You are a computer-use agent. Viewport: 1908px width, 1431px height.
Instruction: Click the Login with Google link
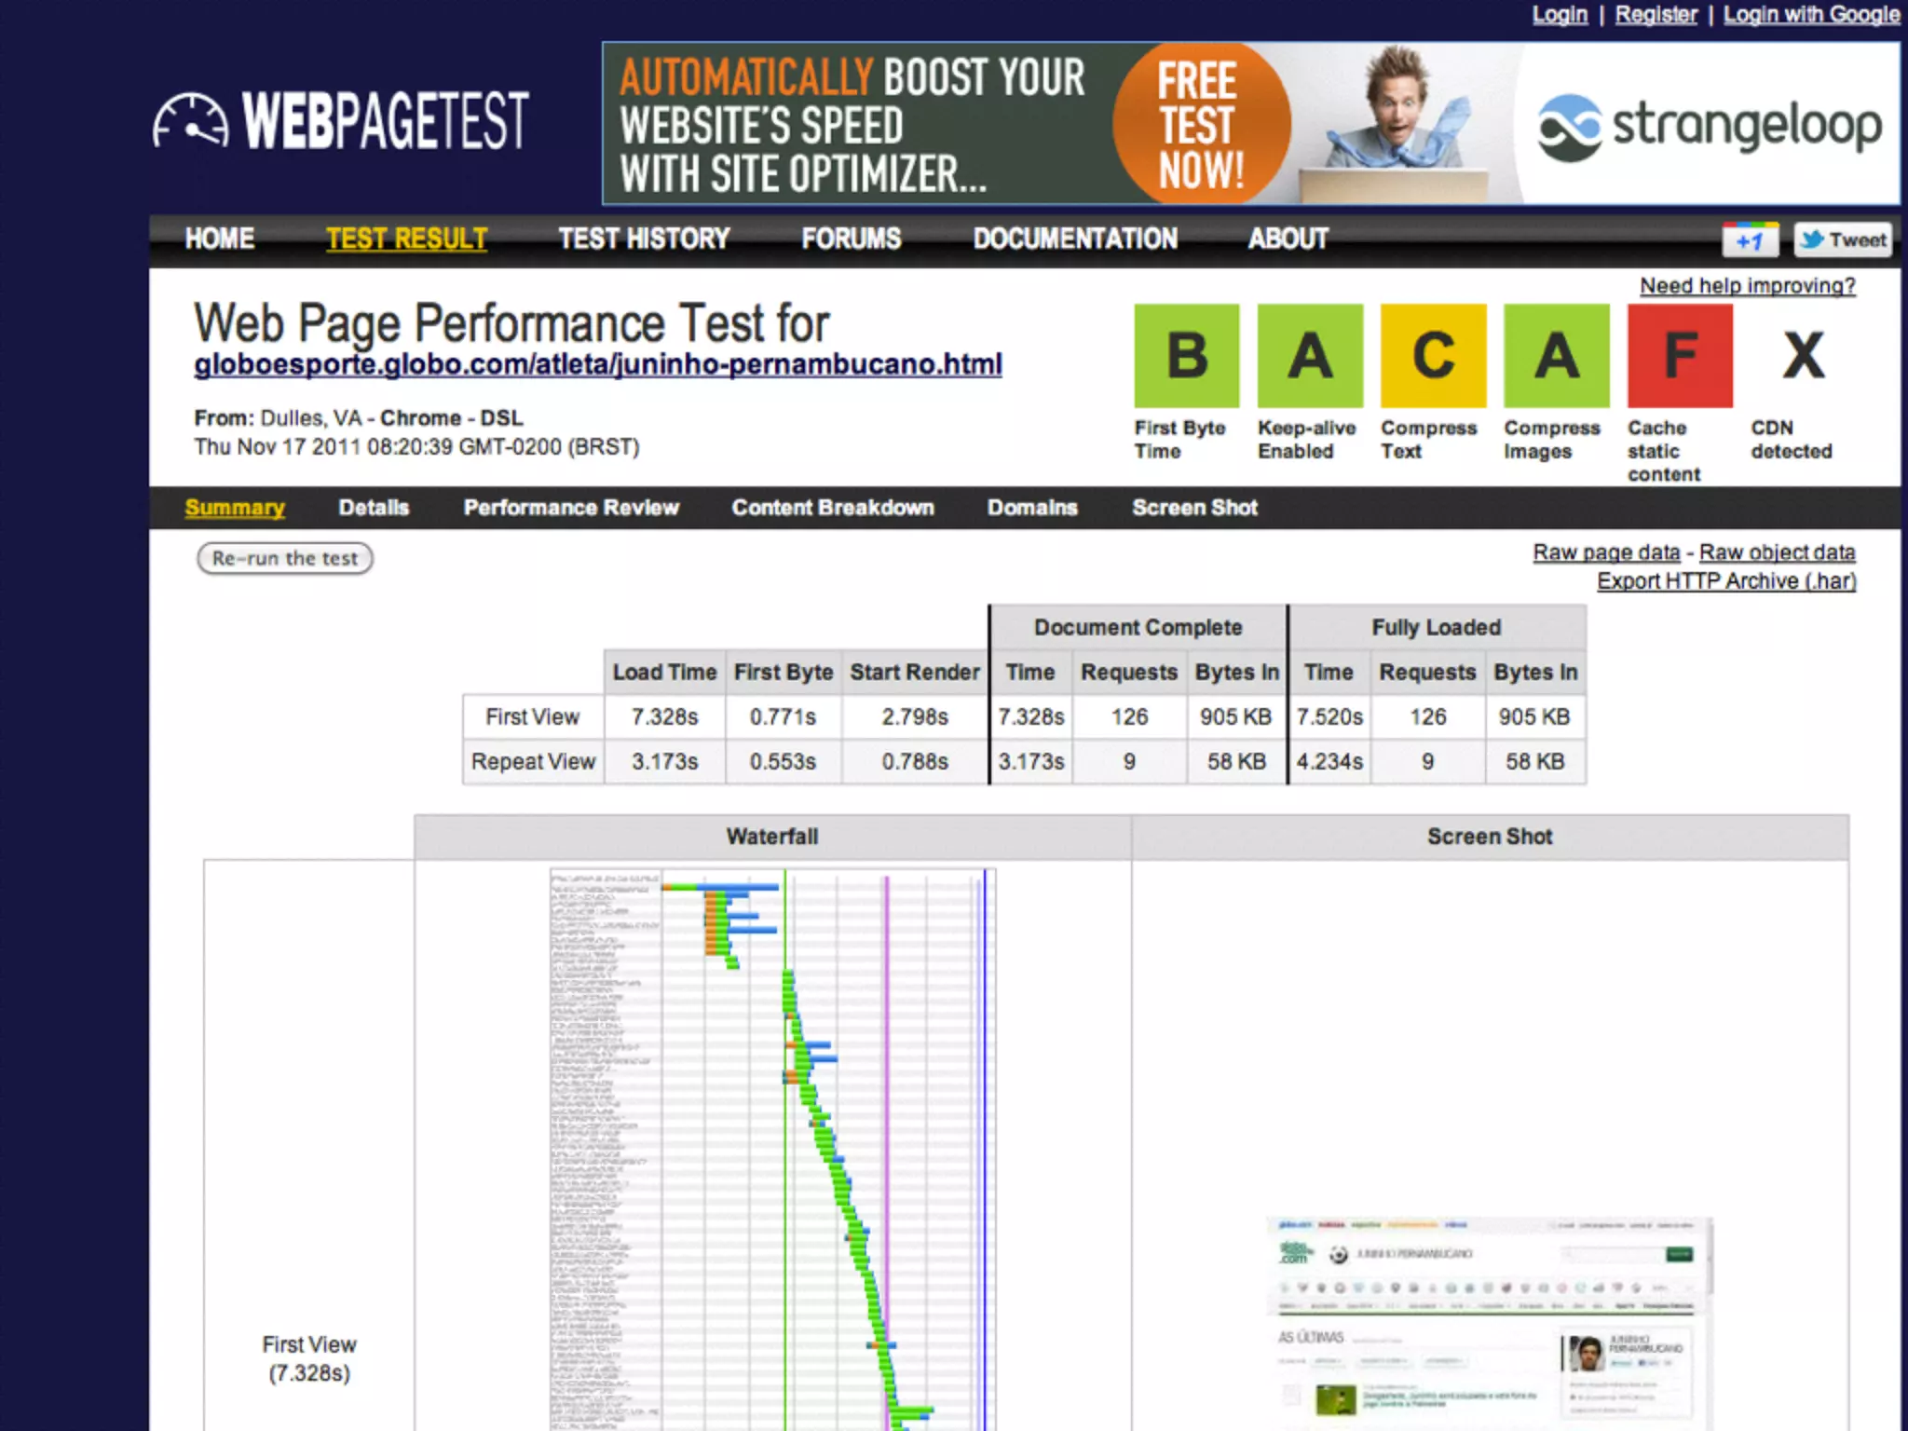(x=1810, y=15)
